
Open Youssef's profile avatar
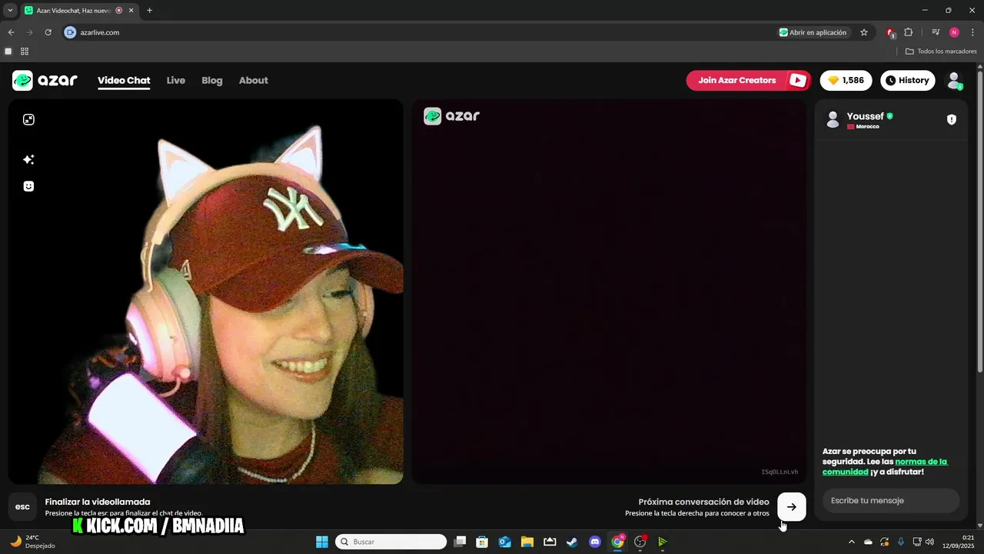click(833, 119)
